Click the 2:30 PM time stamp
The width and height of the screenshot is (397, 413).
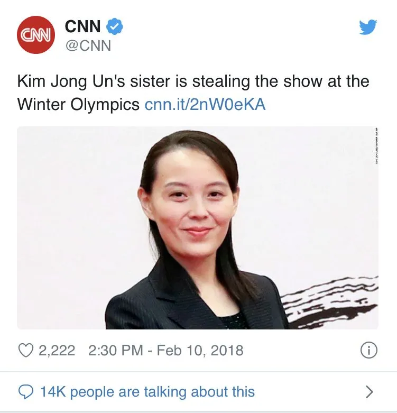(116, 351)
